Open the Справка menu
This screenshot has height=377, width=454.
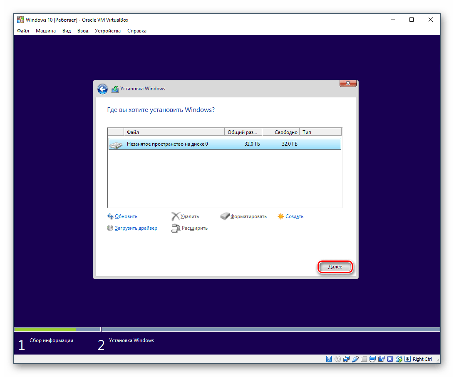(x=137, y=31)
